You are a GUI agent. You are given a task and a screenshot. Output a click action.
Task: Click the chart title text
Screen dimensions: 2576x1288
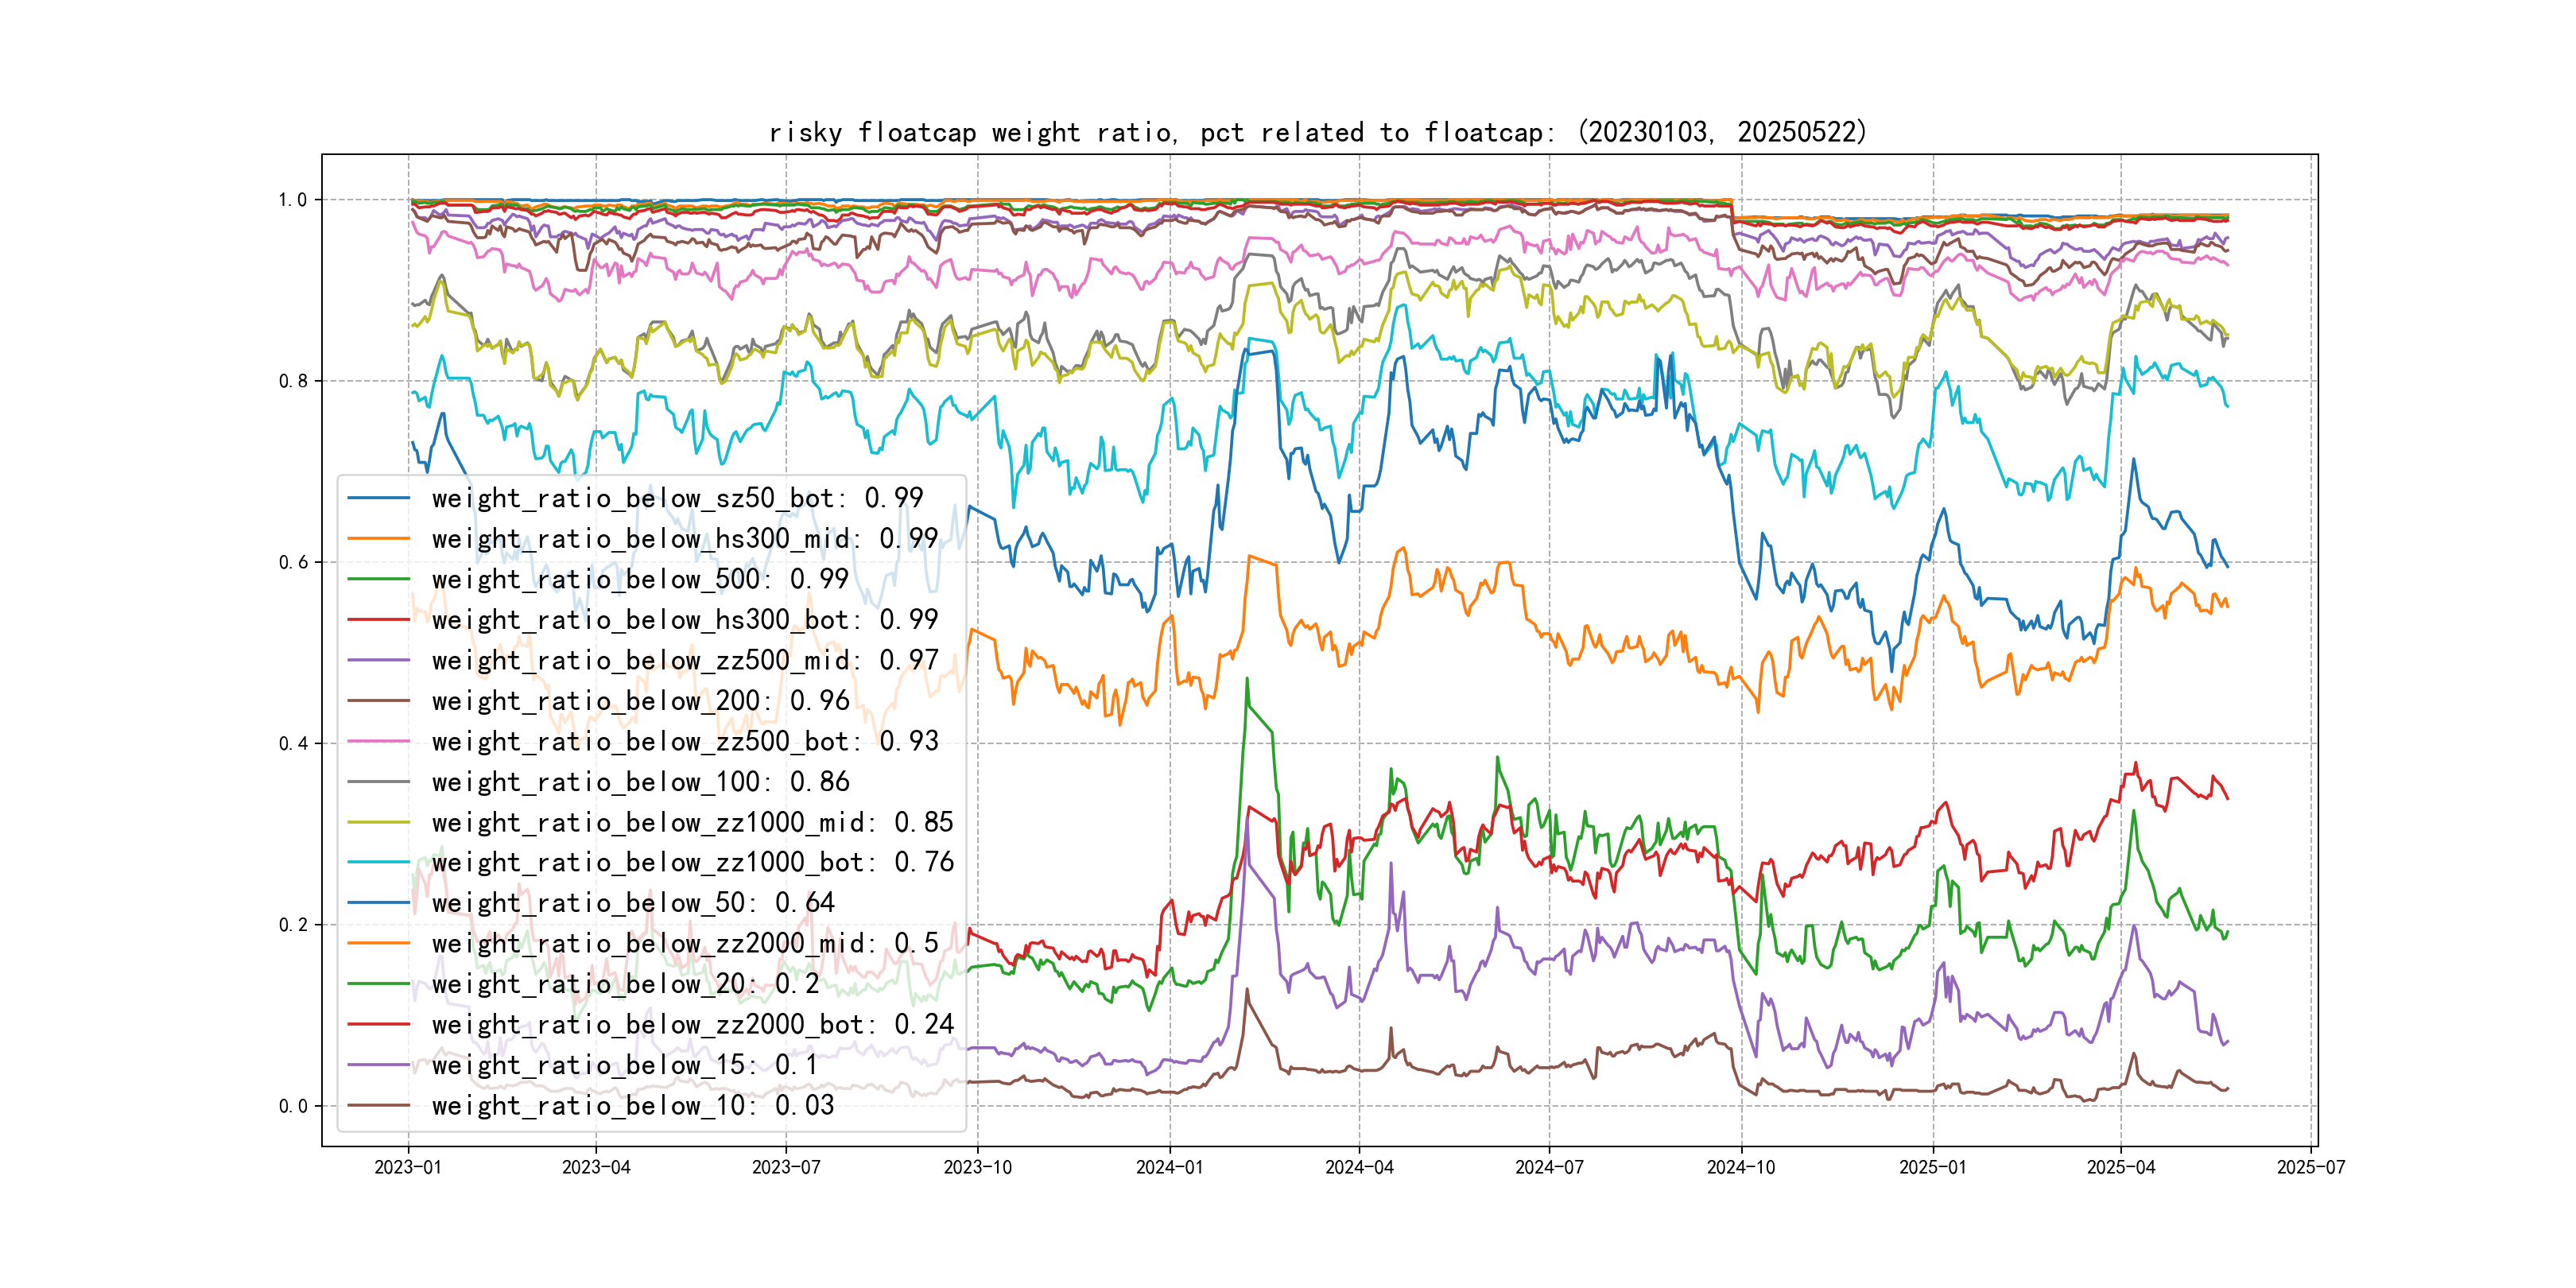(1317, 132)
